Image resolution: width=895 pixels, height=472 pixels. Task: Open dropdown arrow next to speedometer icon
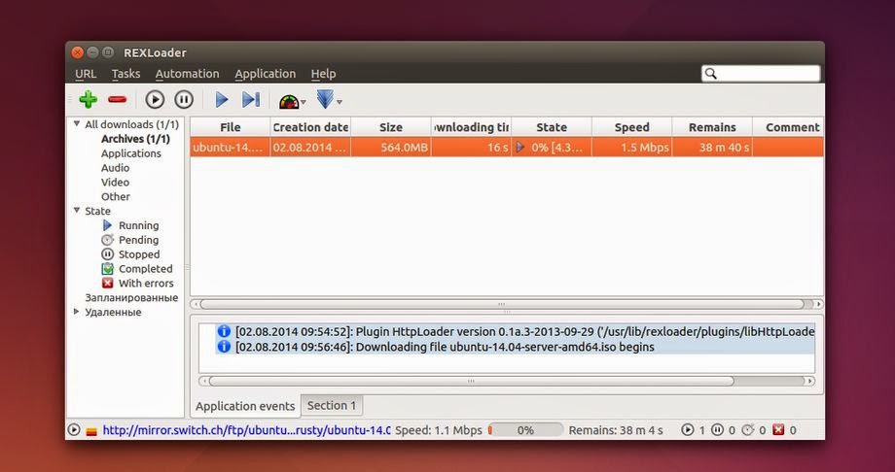tap(304, 103)
